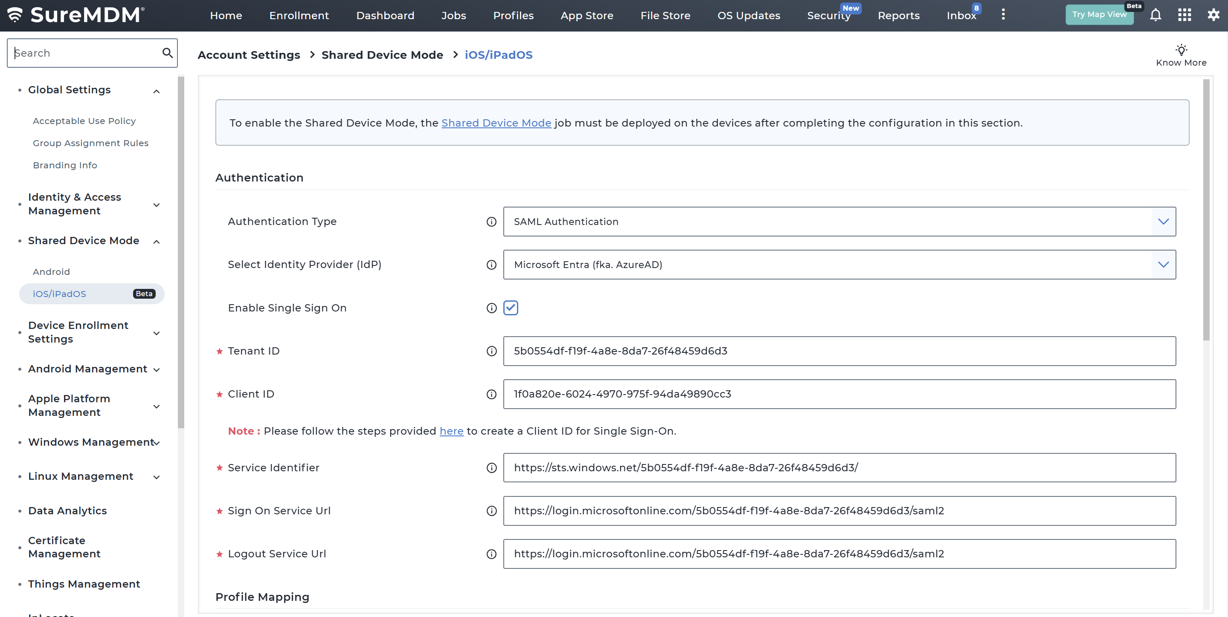Click info icon next to Tenant ID

point(491,352)
